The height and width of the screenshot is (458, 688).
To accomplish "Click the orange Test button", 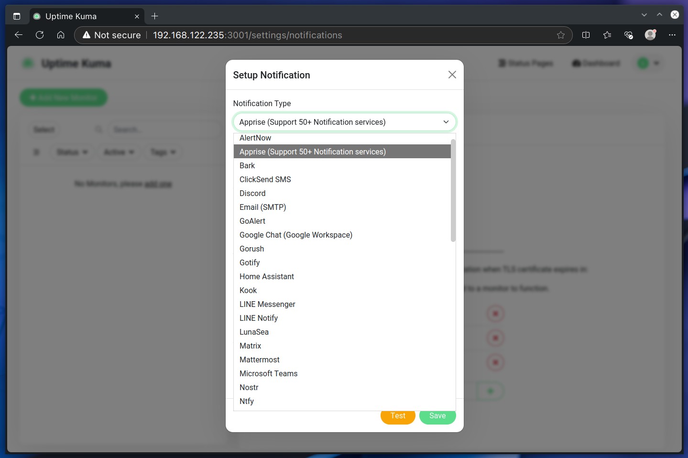I will 398,416.
